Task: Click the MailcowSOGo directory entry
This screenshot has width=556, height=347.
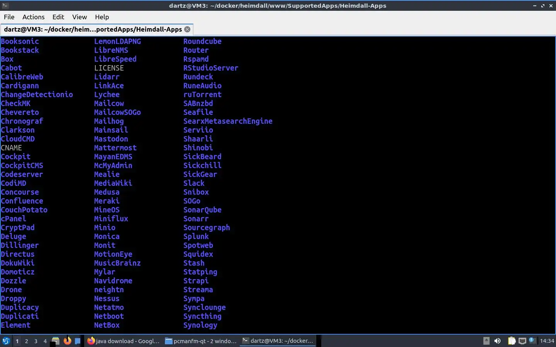Action: coord(117,112)
